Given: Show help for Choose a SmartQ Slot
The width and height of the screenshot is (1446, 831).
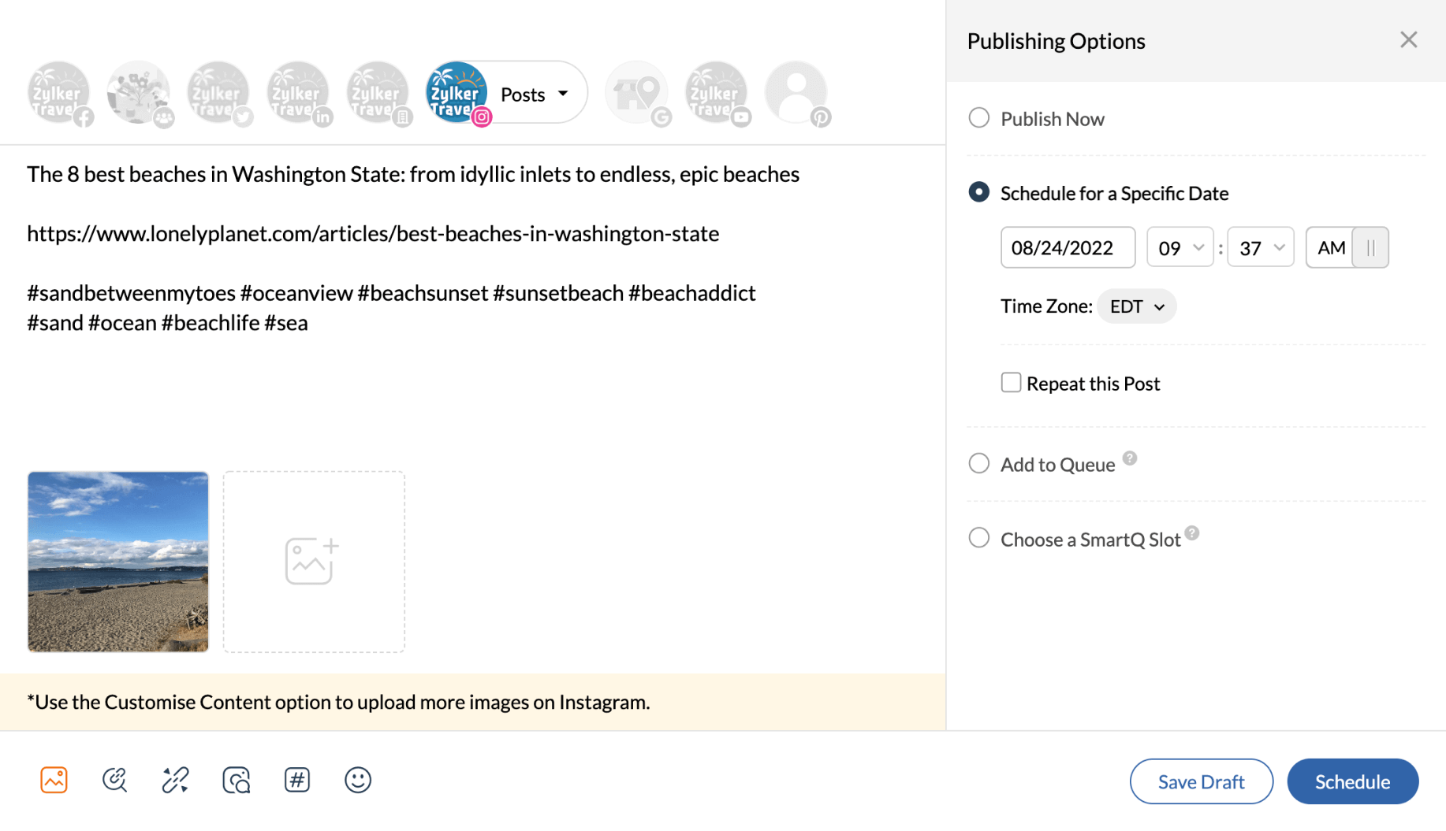Looking at the screenshot, I should [1192, 533].
